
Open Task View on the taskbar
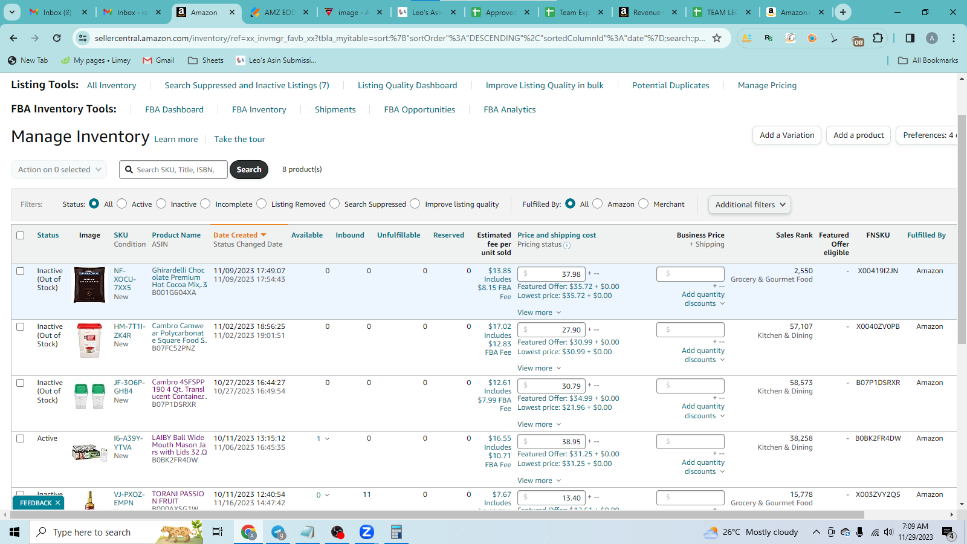click(x=218, y=532)
